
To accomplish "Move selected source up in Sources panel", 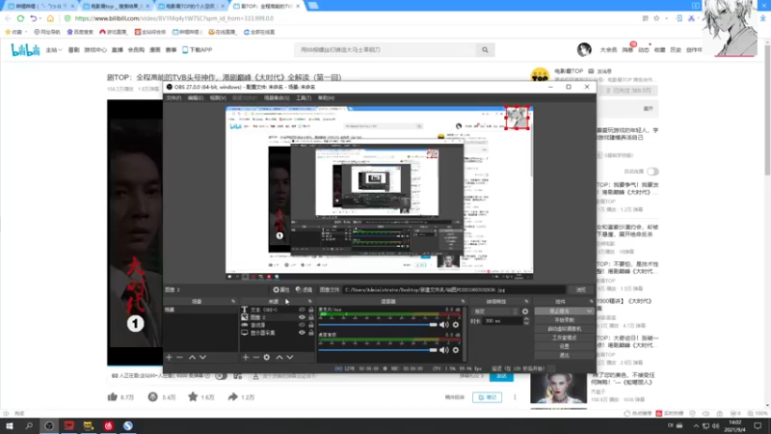I will pos(279,357).
